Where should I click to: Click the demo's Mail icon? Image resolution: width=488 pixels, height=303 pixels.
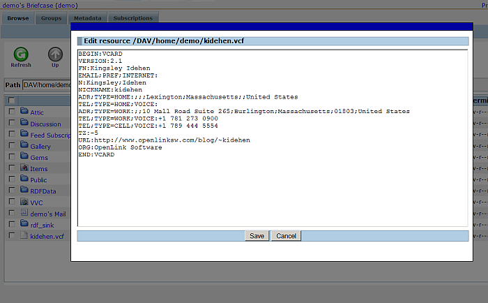24,213
